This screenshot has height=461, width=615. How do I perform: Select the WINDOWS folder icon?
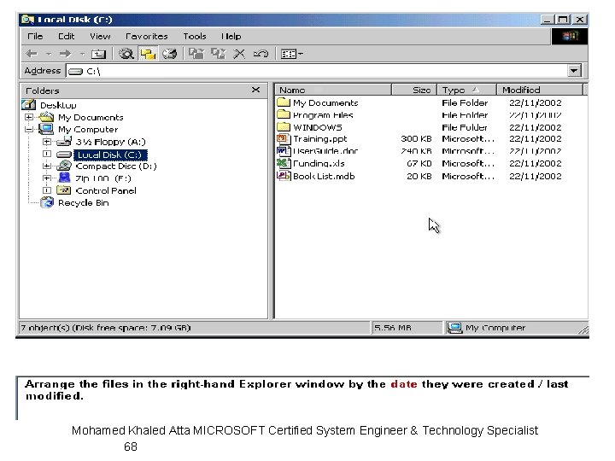(x=284, y=127)
